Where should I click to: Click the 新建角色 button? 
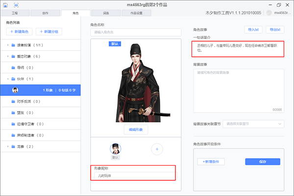19,32
